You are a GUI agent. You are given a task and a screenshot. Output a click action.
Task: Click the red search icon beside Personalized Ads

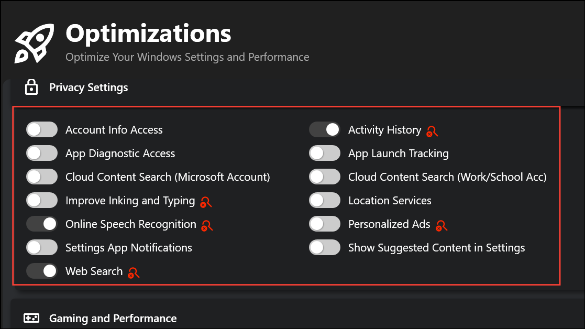441,225
